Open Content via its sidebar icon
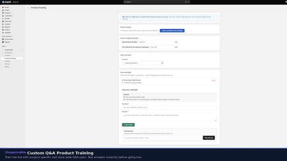The height and width of the screenshot is (161, 287). click(3, 24)
